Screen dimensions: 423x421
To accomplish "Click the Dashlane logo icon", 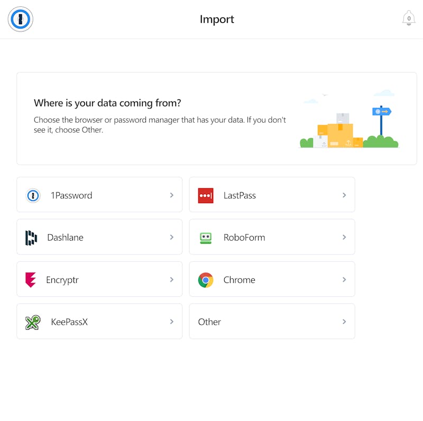I will click(x=31, y=238).
